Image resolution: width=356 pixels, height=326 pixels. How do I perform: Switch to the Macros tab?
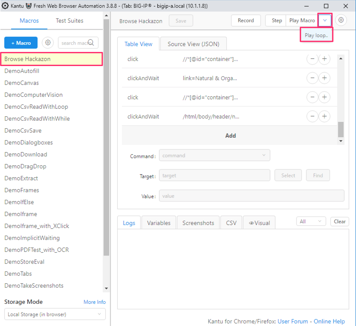[x=29, y=20]
